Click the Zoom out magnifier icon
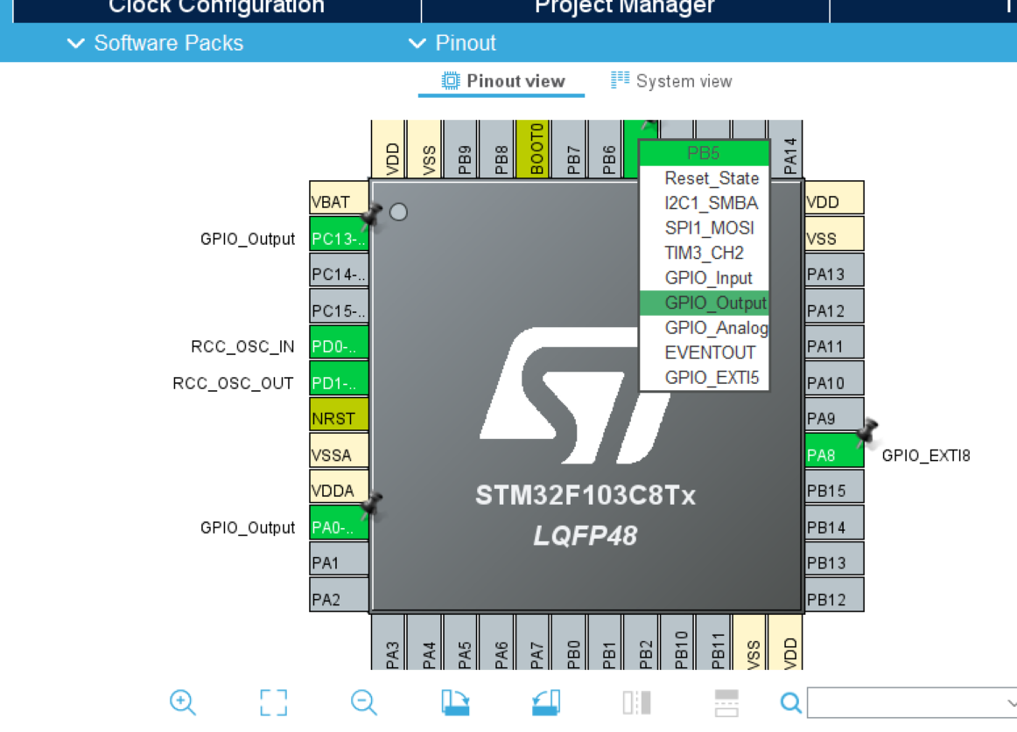This screenshot has width=1017, height=732. 364,702
